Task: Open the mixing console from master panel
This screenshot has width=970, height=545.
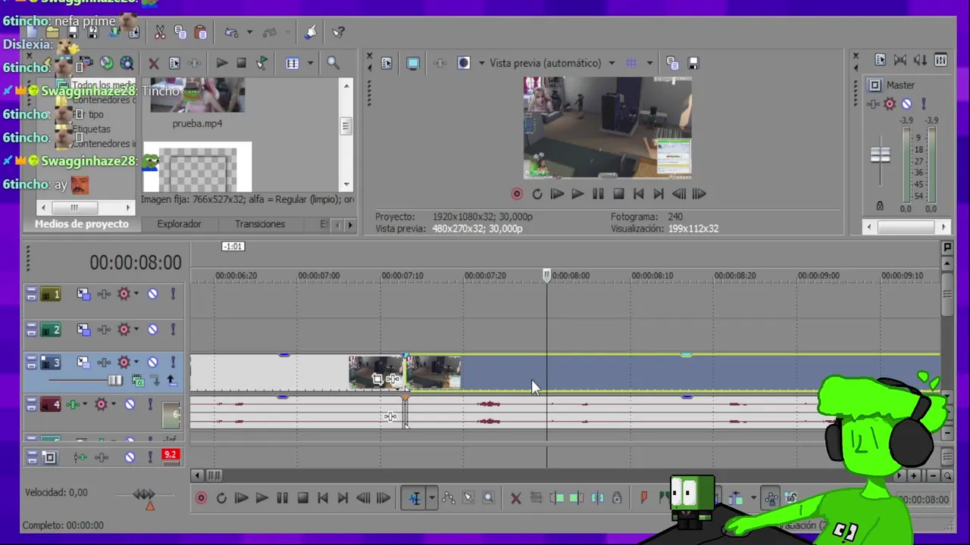Action: coord(940,60)
